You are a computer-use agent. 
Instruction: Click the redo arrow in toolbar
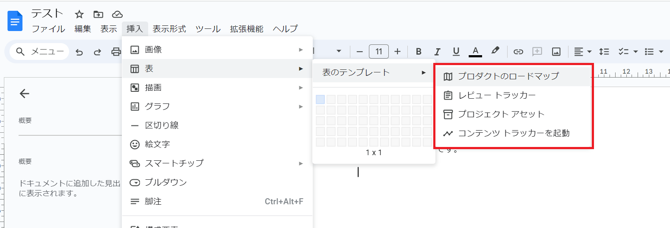(98, 52)
